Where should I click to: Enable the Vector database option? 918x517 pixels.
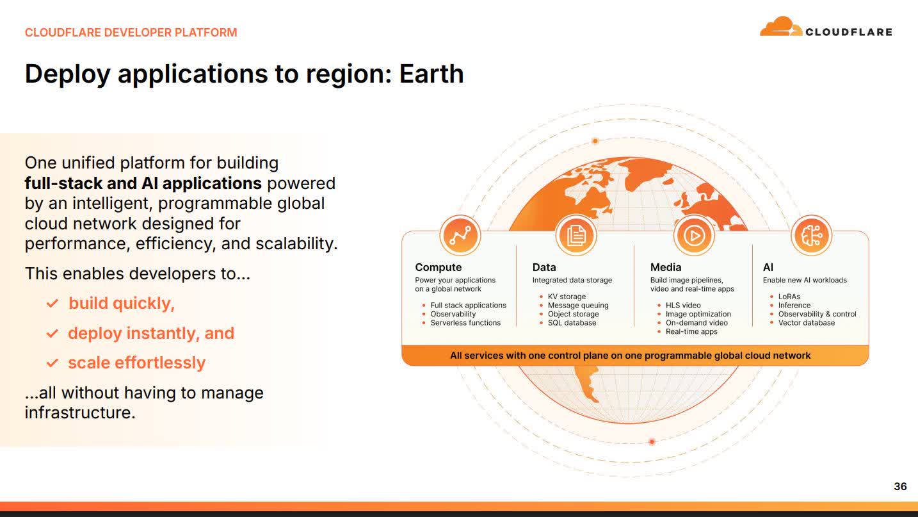(x=807, y=322)
